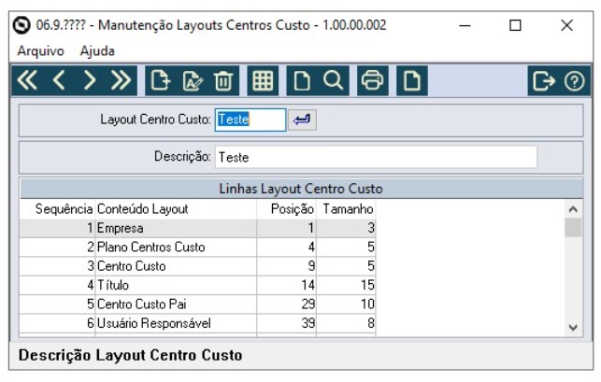
Task: Minimize the Manutenção Layouts window
Action: 465,25
